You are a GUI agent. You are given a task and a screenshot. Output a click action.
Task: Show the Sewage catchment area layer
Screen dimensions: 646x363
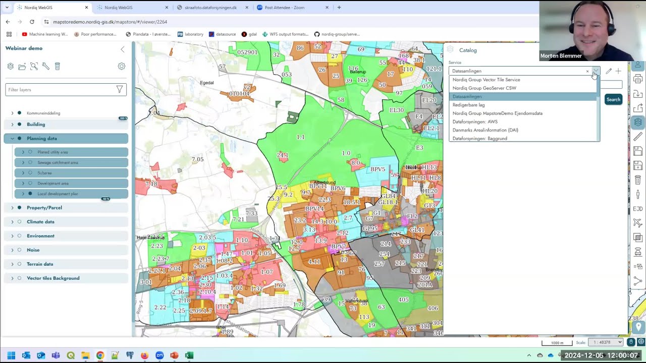click(x=30, y=162)
